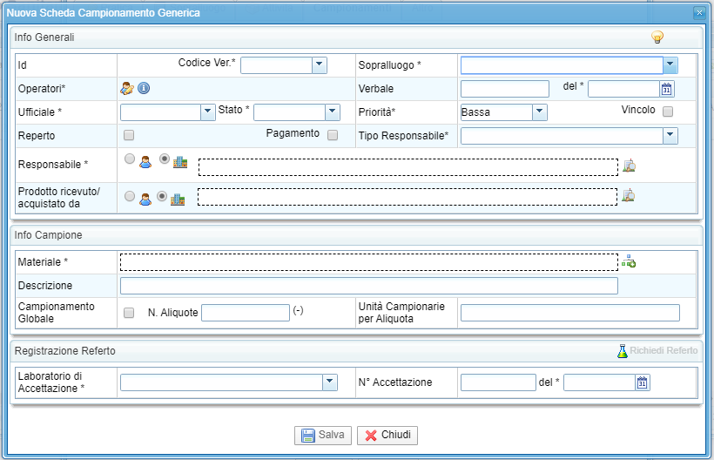Open the search icon for Responsabile field

(x=630, y=166)
